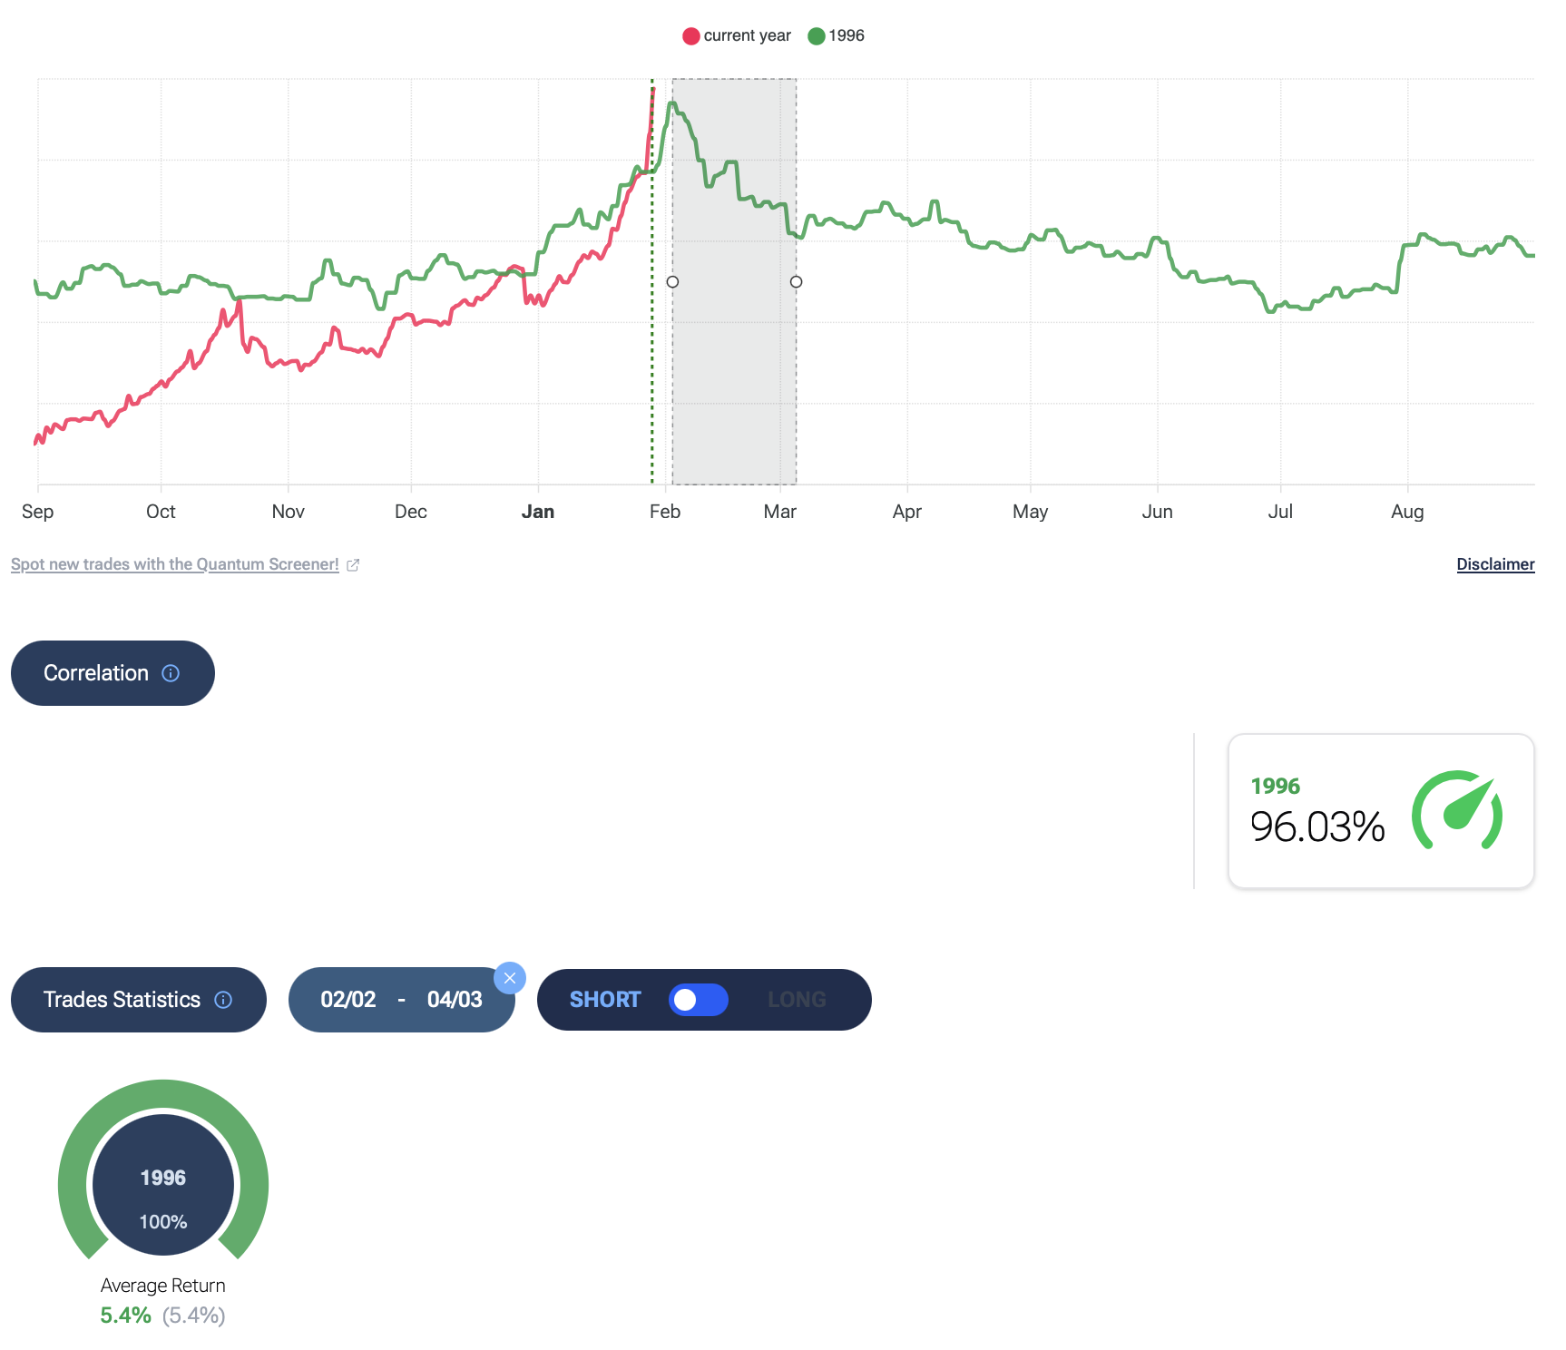This screenshot has width=1566, height=1350.
Task: Select the SHORT trade direction label
Action: click(605, 1000)
